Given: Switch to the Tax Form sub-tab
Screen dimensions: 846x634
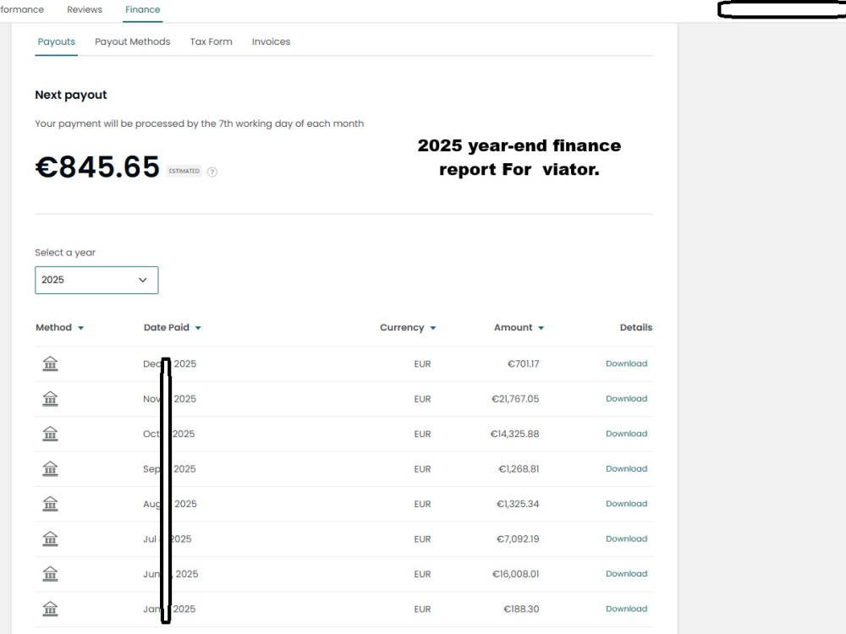Looking at the screenshot, I should tap(211, 41).
